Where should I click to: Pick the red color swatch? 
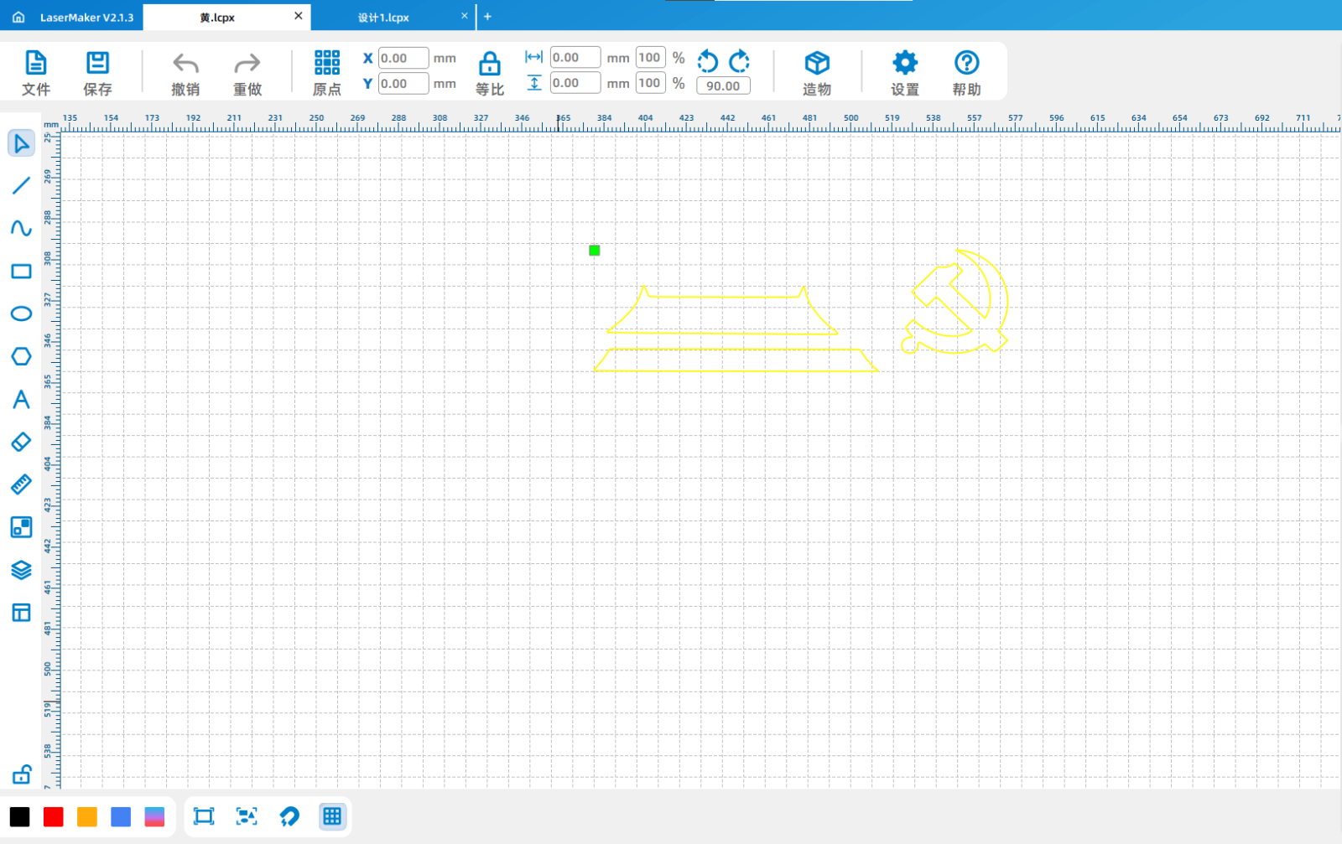point(54,817)
